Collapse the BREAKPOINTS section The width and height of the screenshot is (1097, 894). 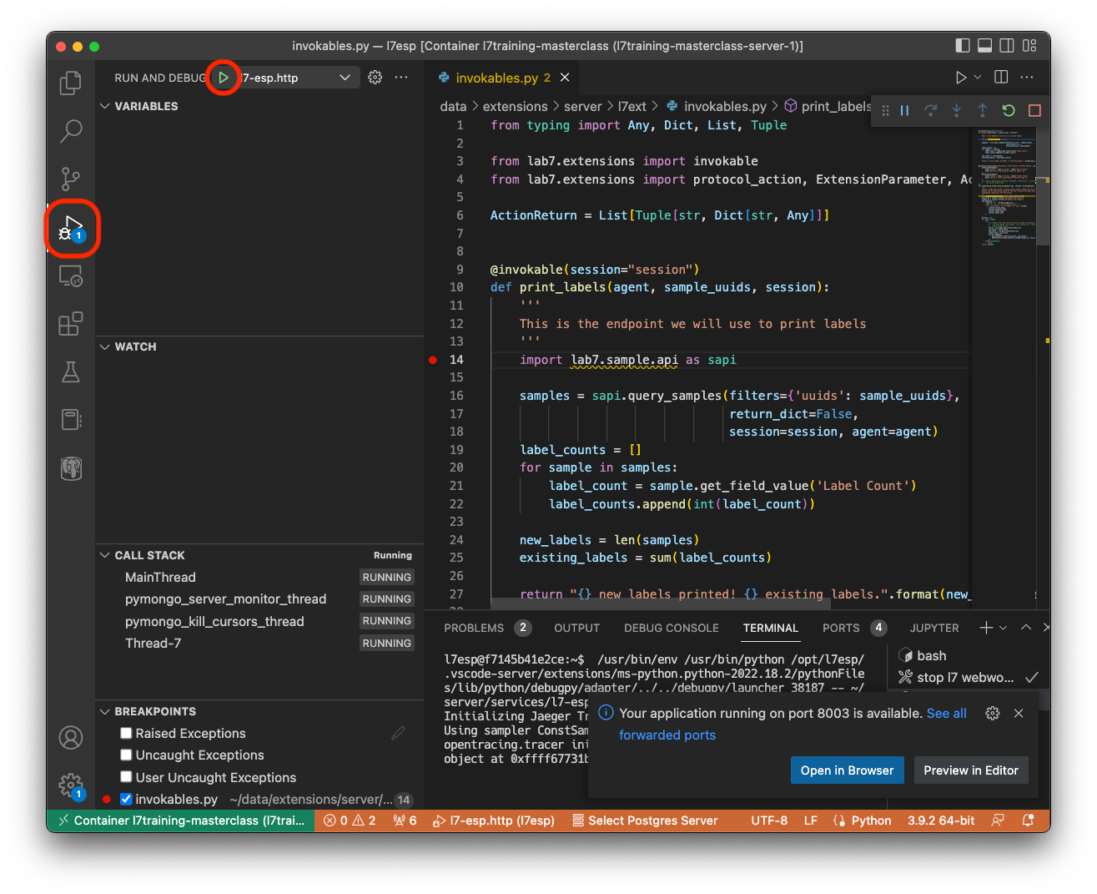105,711
